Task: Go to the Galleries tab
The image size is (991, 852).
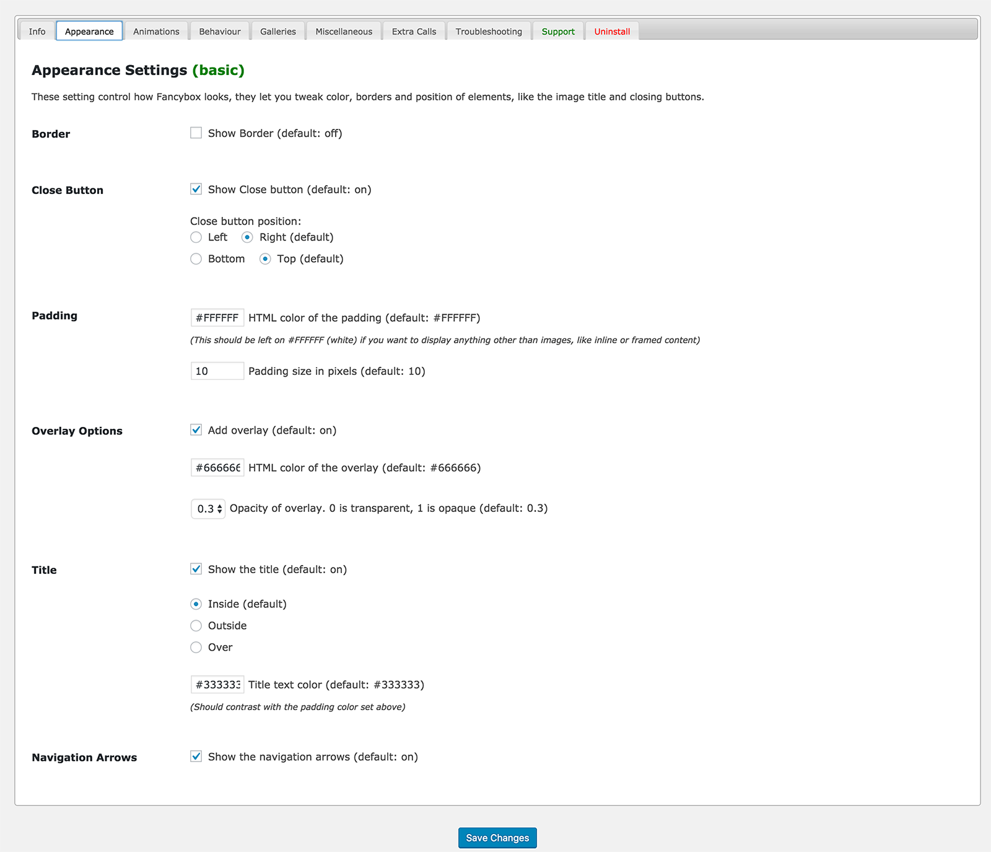Action: (278, 32)
